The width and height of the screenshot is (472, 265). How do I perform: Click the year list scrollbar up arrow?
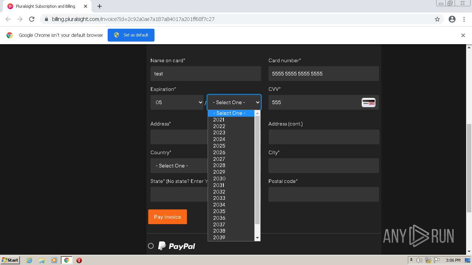pos(257,113)
